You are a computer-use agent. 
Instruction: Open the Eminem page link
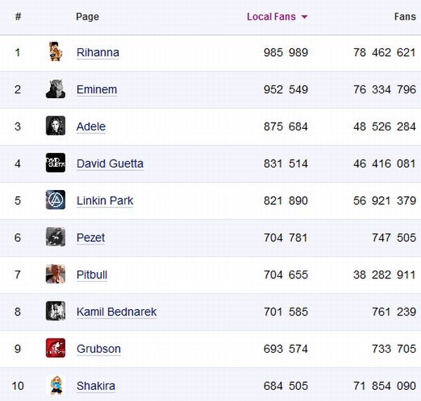point(97,90)
